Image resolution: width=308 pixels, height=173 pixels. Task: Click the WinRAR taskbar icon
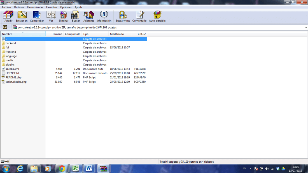(103, 169)
